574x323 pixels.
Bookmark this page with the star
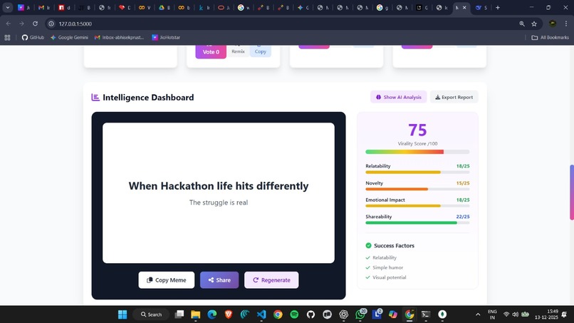tap(534, 24)
